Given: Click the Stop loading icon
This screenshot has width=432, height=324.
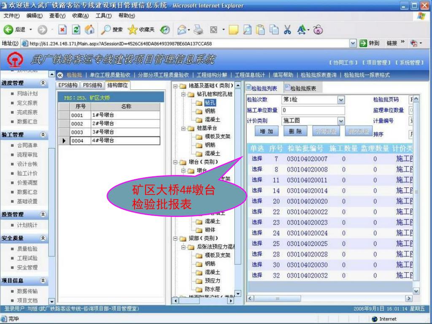Looking at the screenshot, I should pyautogui.click(x=63, y=30).
